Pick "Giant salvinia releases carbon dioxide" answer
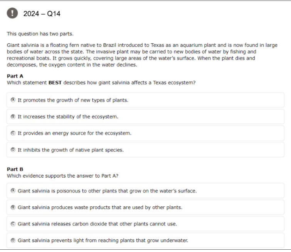Screen dimensions: 291x252 tap(146, 224)
